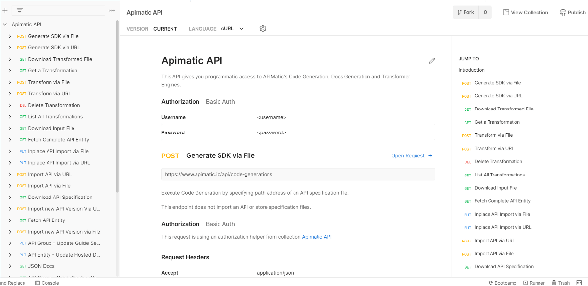The image size is (588, 286).
Task: Click the fork count 0
Action: tap(485, 12)
